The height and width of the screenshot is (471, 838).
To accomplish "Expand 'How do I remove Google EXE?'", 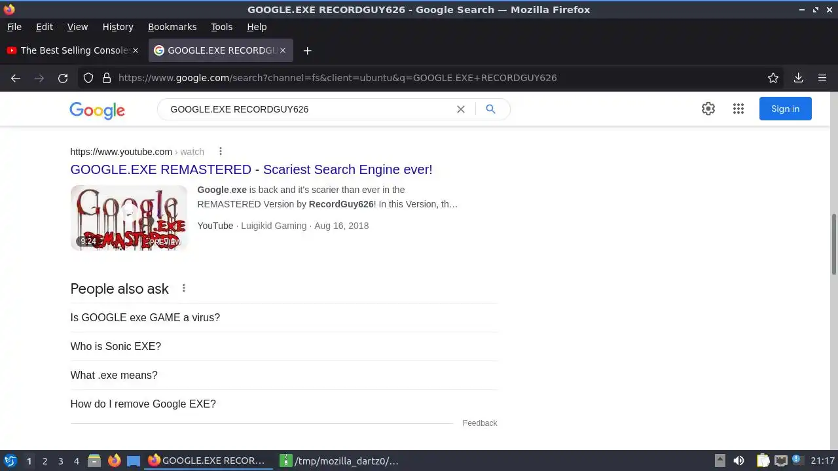I will tap(283, 404).
